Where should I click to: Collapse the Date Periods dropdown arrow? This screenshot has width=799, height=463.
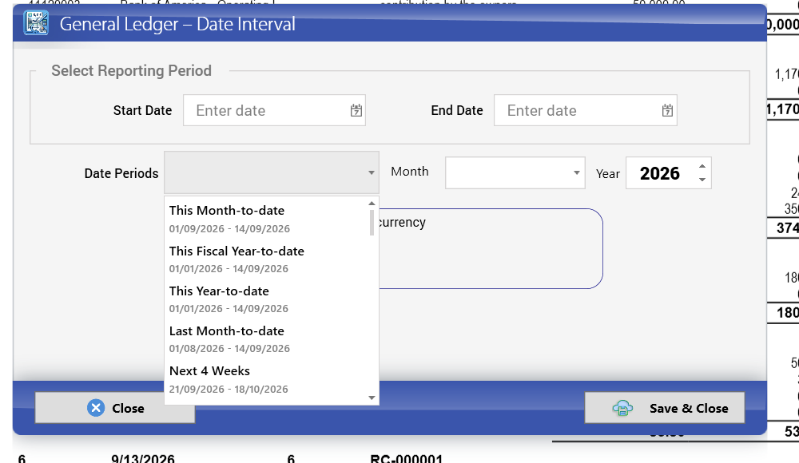pyautogui.click(x=372, y=172)
